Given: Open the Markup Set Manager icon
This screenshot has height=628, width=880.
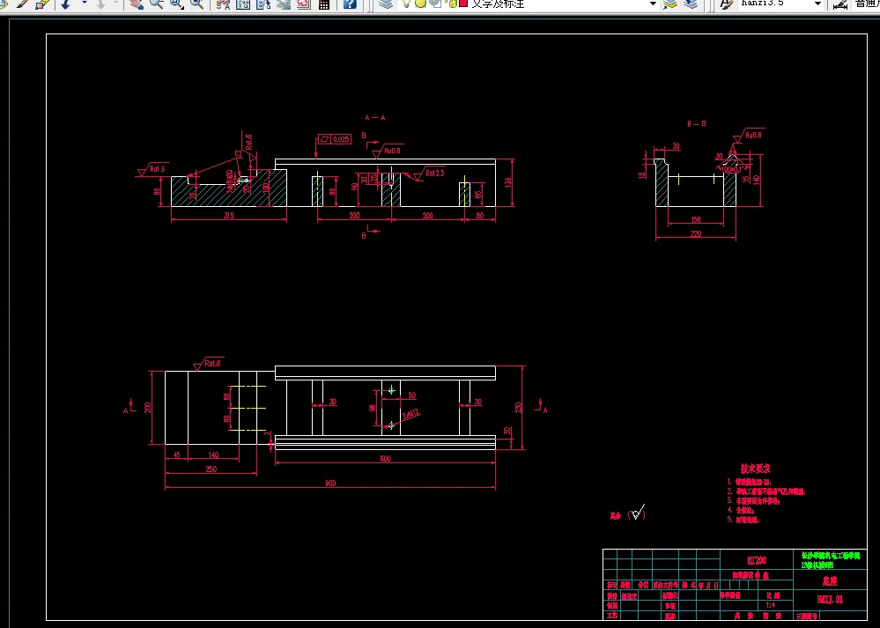Looking at the screenshot, I should pyautogui.click(x=304, y=4).
